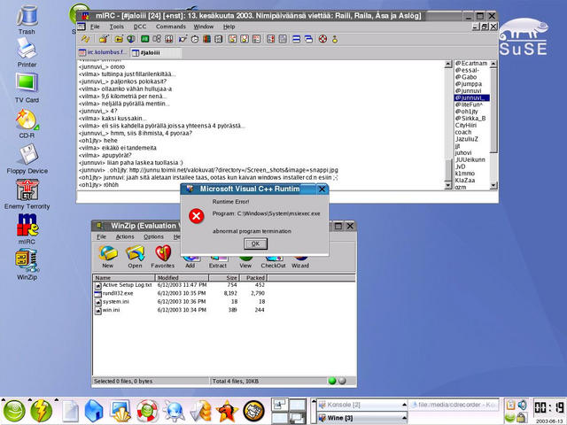Switch to the #jaloiii channel tab
Screen dimensions: 567x425
pos(156,53)
